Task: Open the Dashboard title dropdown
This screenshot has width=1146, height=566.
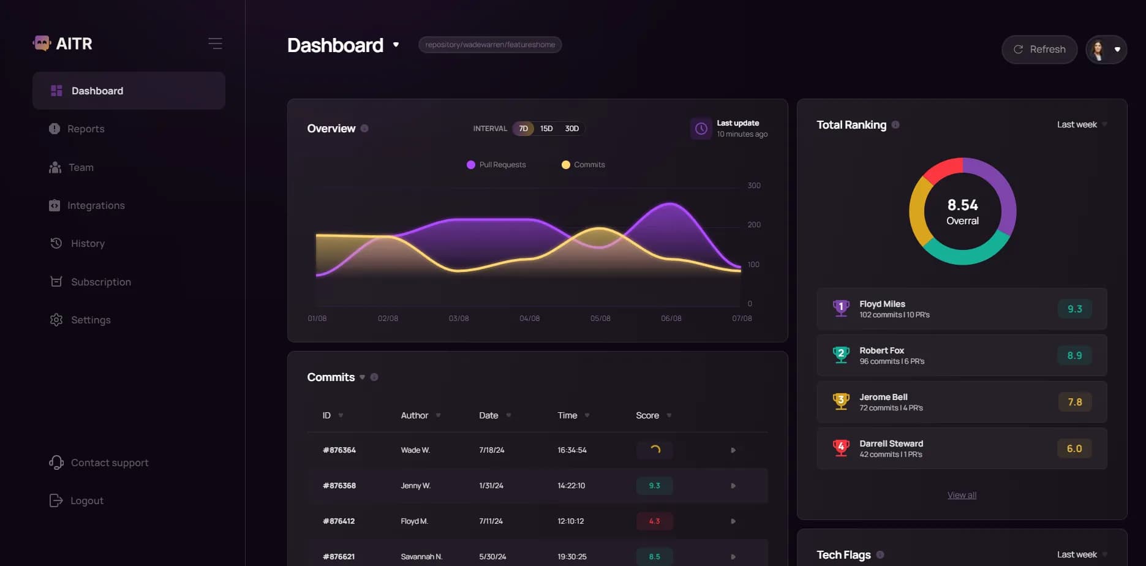Action: (x=396, y=45)
